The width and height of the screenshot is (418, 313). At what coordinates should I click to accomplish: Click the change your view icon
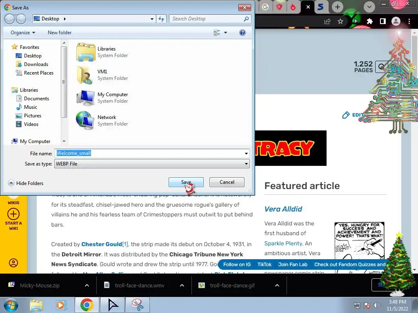click(x=217, y=33)
